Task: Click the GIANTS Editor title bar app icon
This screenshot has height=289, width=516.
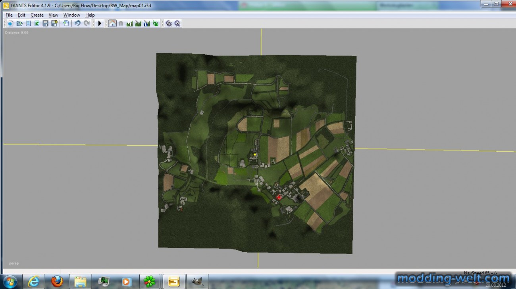Action: click(6, 6)
